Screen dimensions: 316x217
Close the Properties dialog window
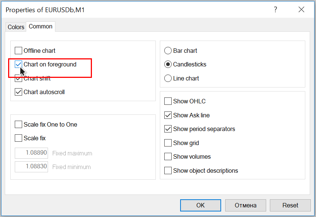[x=302, y=10]
